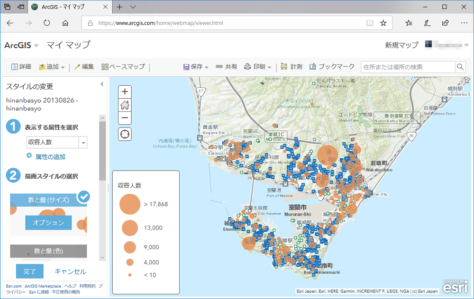Screen dimensions: 474x299
Task: Open the ベースマップ basemap gallery
Action: (123, 67)
